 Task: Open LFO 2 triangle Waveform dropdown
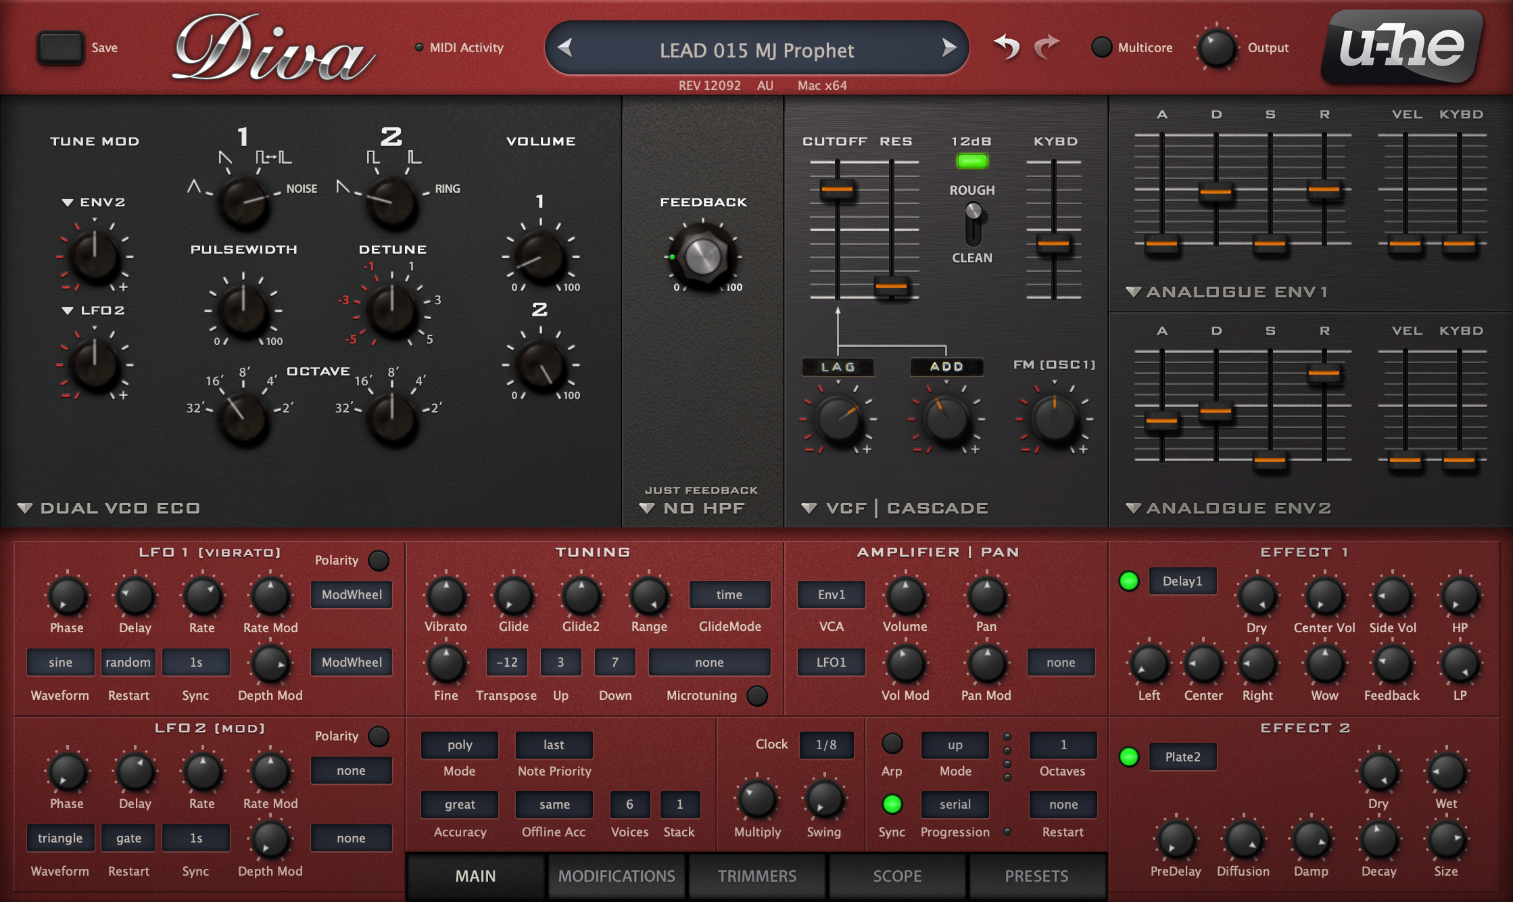pos(61,838)
